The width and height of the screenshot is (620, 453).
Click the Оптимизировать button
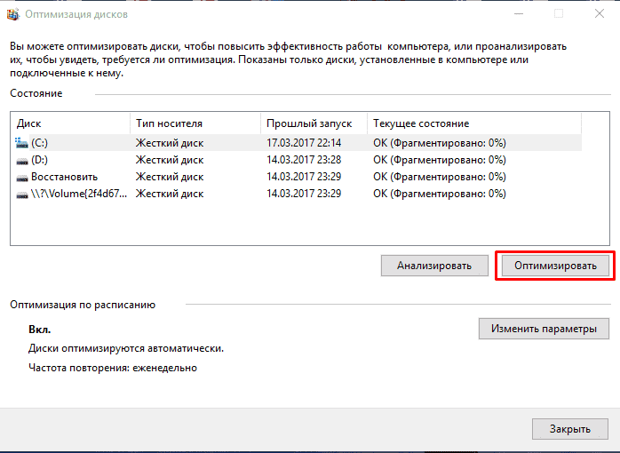point(555,266)
